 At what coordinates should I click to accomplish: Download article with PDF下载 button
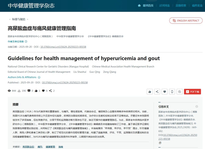click(192, 92)
